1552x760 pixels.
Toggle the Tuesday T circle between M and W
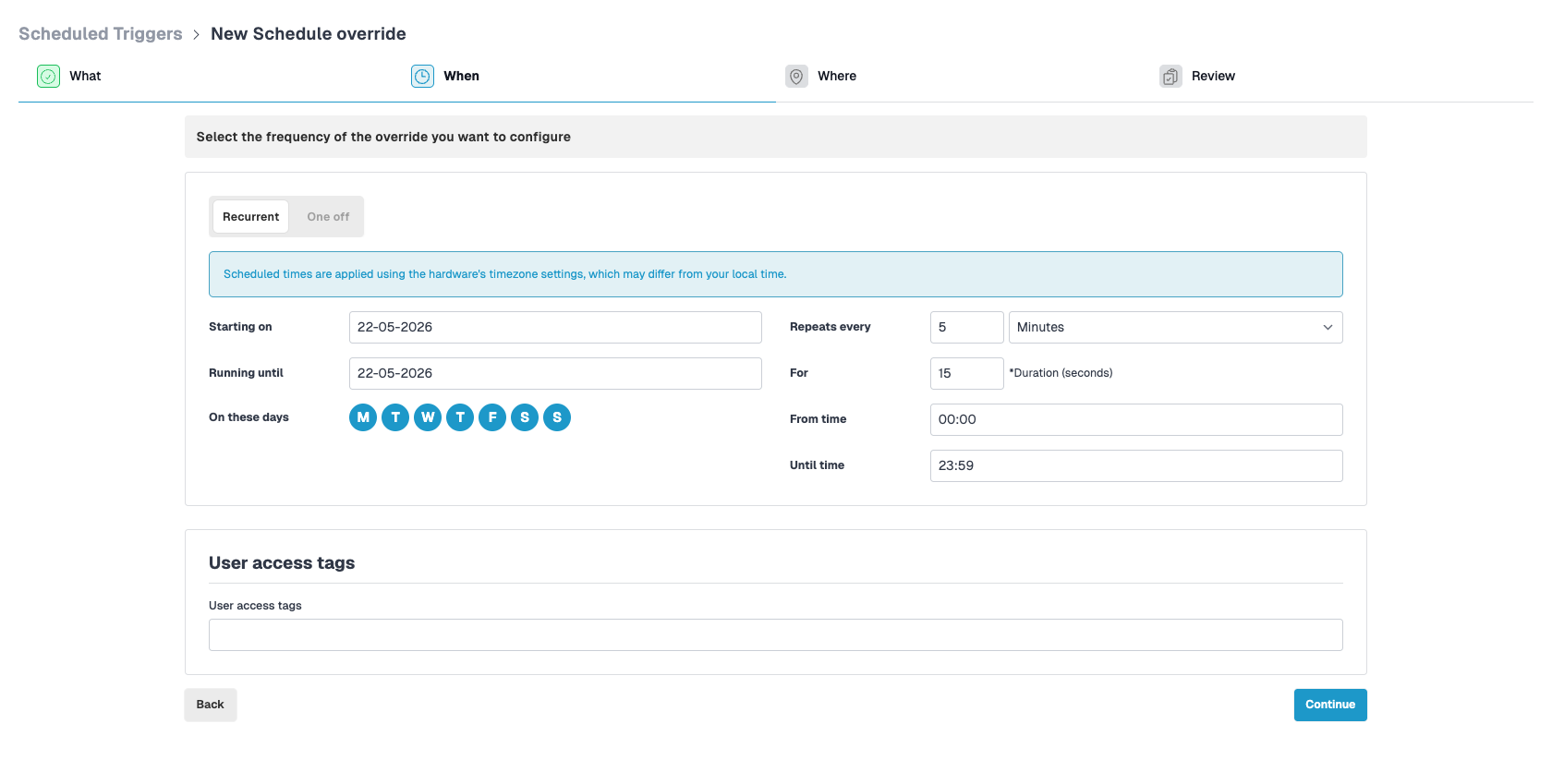click(395, 417)
